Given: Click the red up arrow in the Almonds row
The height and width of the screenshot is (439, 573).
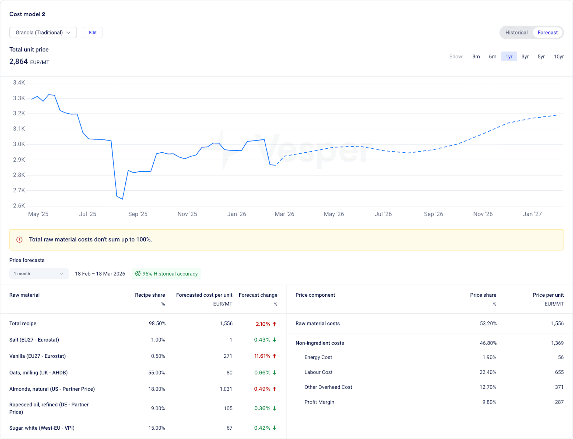Looking at the screenshot, I should [x=275, y=389].
